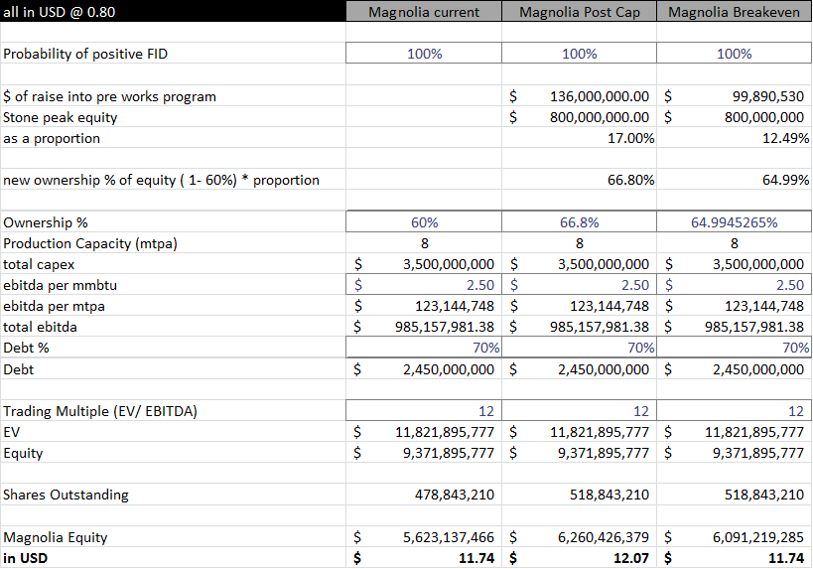The image size is (813, 569).
Task: Select the 2.50 ebitda per mmbtu under Breakeven
Action: [735, 285]
